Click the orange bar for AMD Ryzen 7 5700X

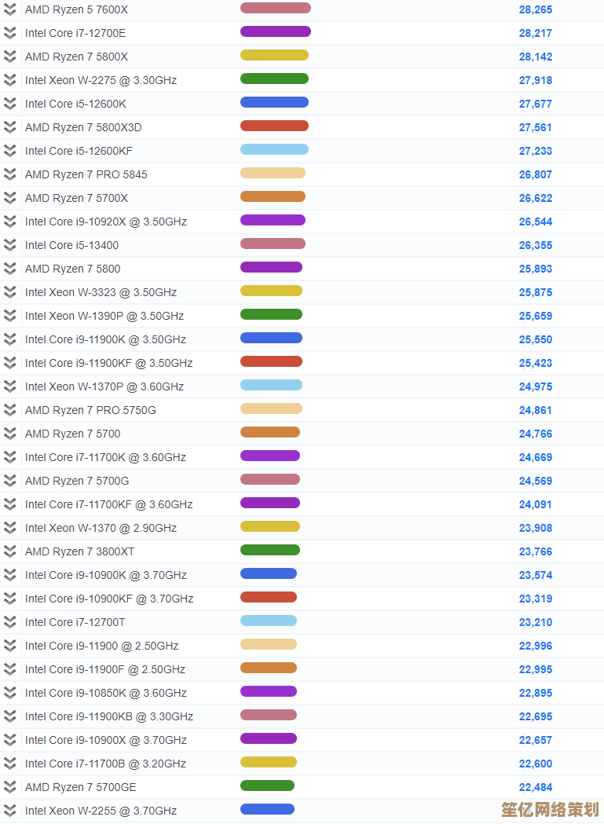pos(273,196)
